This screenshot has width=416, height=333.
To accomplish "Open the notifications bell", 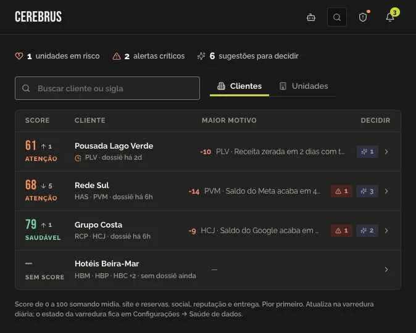I will click(x=389, y=17).
